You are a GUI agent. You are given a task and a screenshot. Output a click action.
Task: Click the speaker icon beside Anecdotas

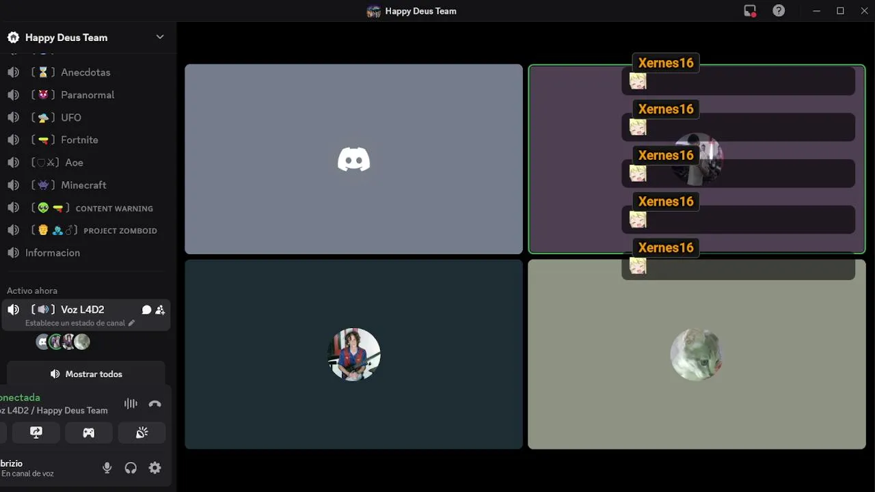pyautogui.click(x=13, y=72)
